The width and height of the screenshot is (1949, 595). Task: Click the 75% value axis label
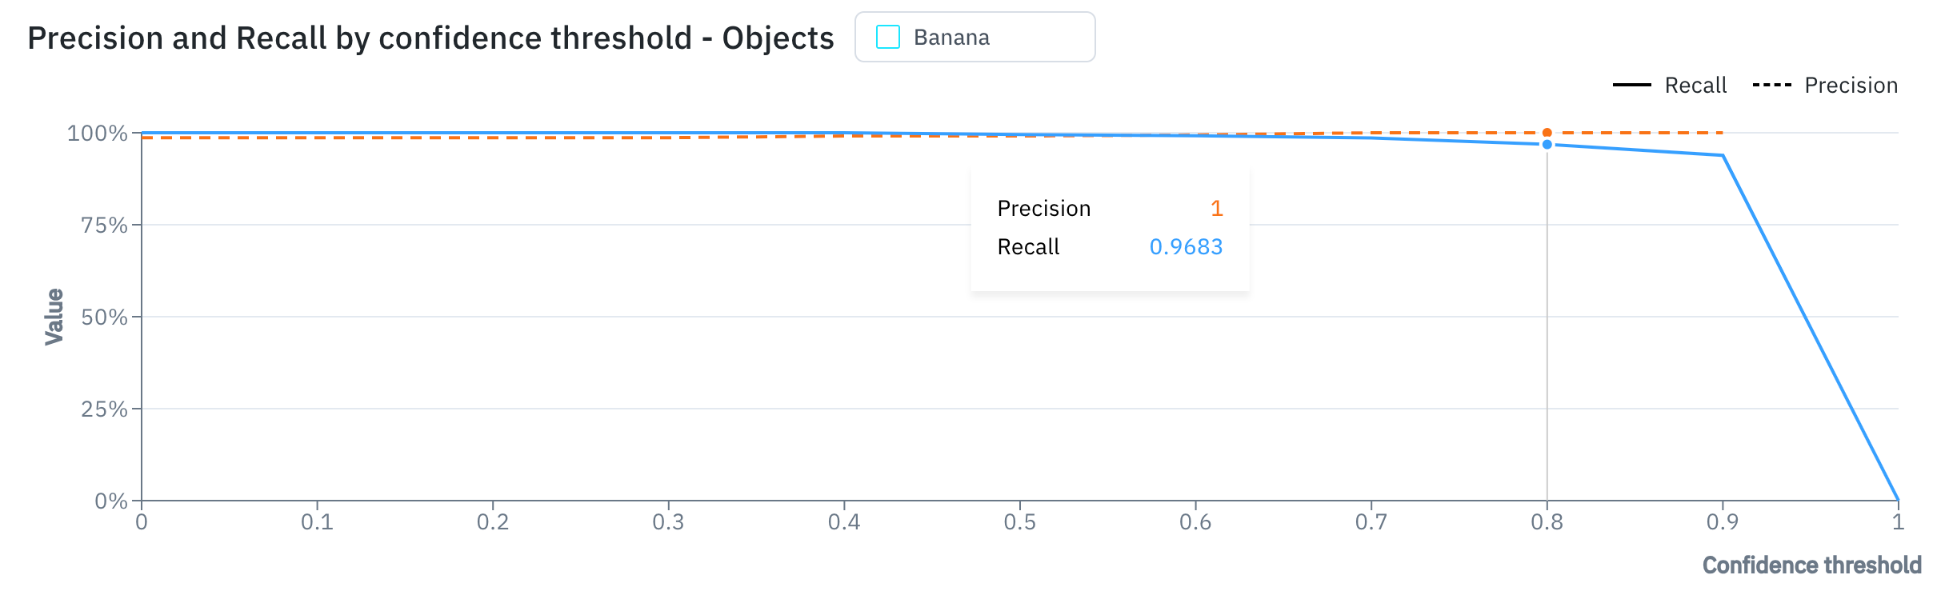click(104, 225)
